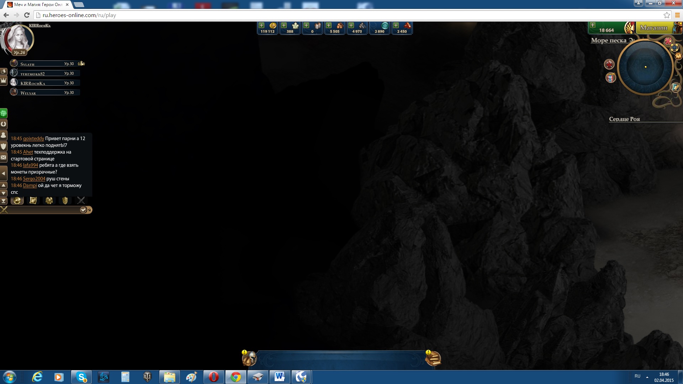This screenshot has height=384, width=683.
Task: Open Word from the taskbar
Action: tap(280, 377)
